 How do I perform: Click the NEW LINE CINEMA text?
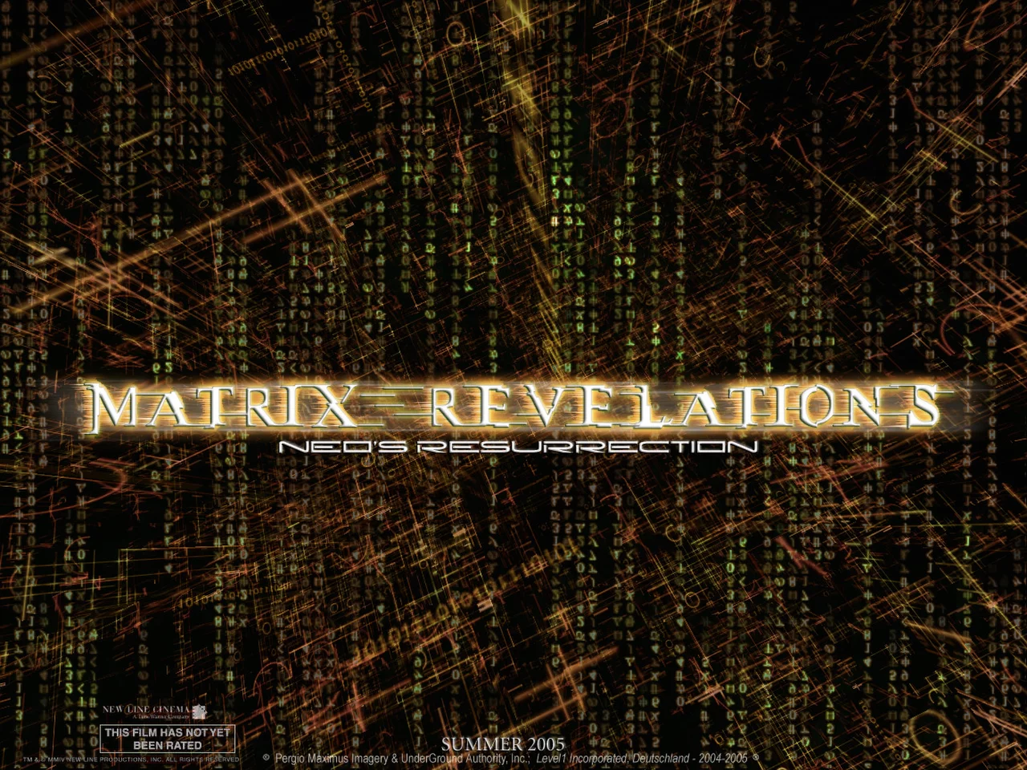[146, 709]
